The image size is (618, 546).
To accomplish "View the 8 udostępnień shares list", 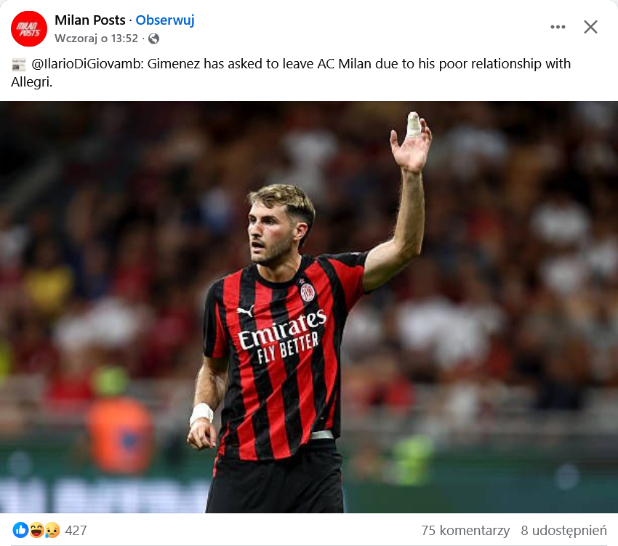I will 563,531.
